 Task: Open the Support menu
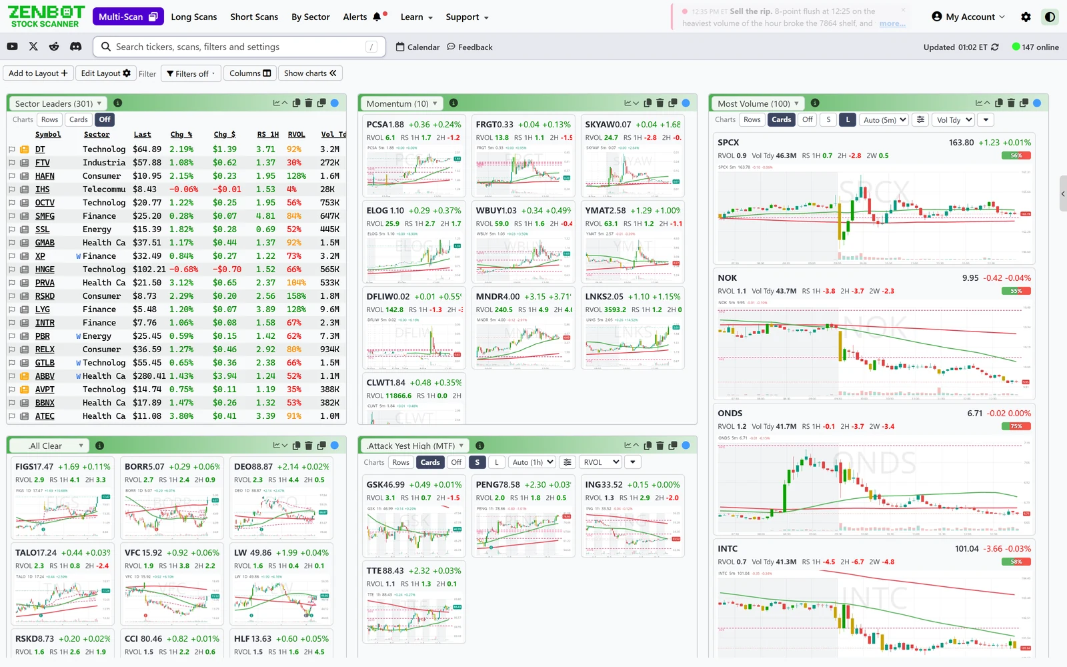pyautogui.click(x=467, y=17)
